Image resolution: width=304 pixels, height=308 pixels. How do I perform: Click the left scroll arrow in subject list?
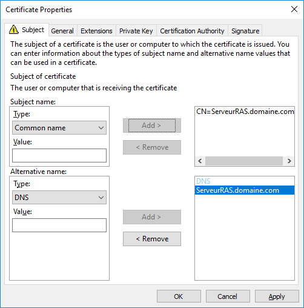(200, 161)
